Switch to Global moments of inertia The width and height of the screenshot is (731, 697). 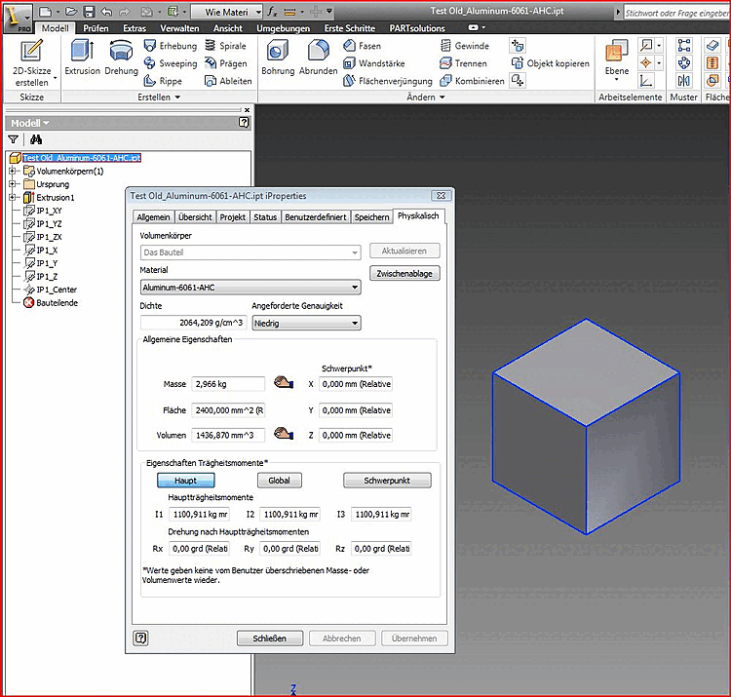pyautogui.click(x=280, y=481)
